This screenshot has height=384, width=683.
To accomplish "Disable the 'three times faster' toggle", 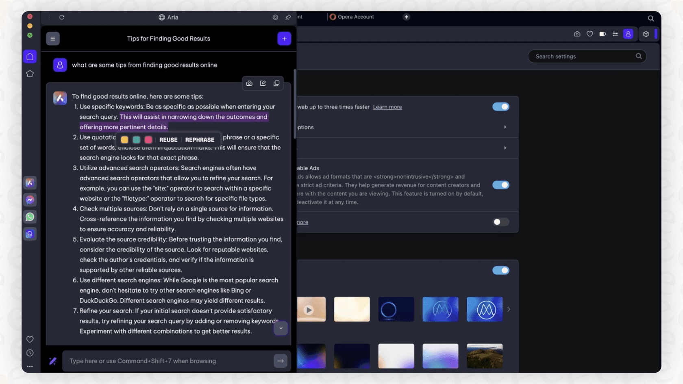I will click(x=501, y=106).
